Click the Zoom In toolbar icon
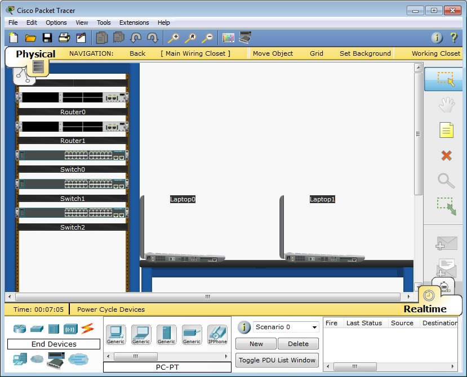Screen dimensions: 467x377 point(174,38)
